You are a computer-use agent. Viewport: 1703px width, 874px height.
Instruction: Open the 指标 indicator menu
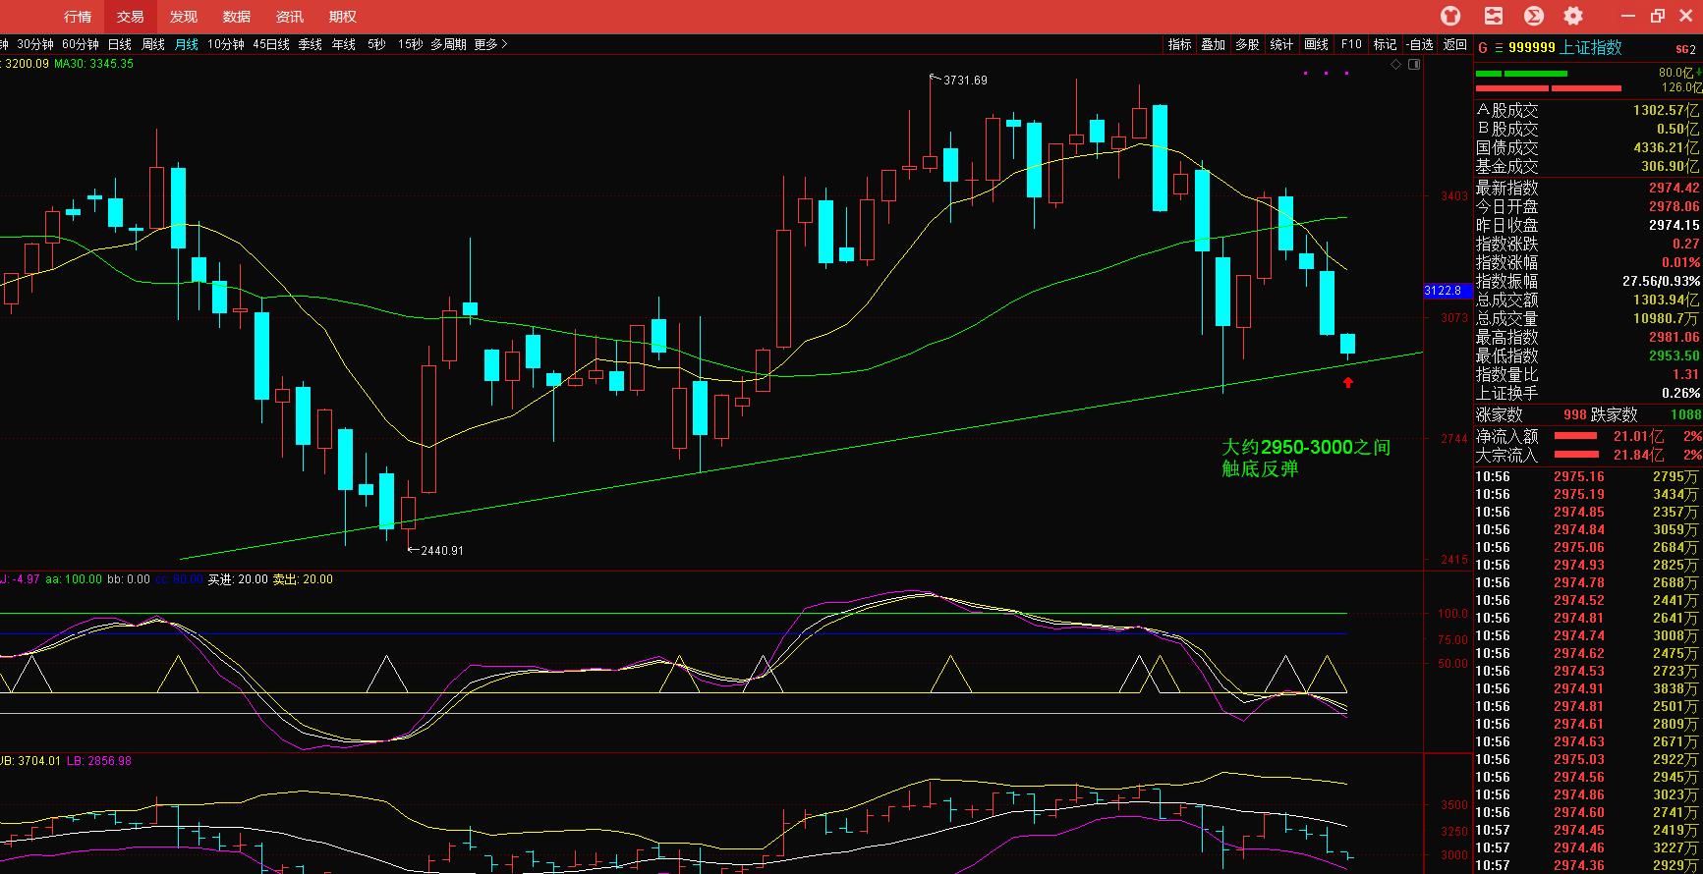click(x=1180, y=44)
